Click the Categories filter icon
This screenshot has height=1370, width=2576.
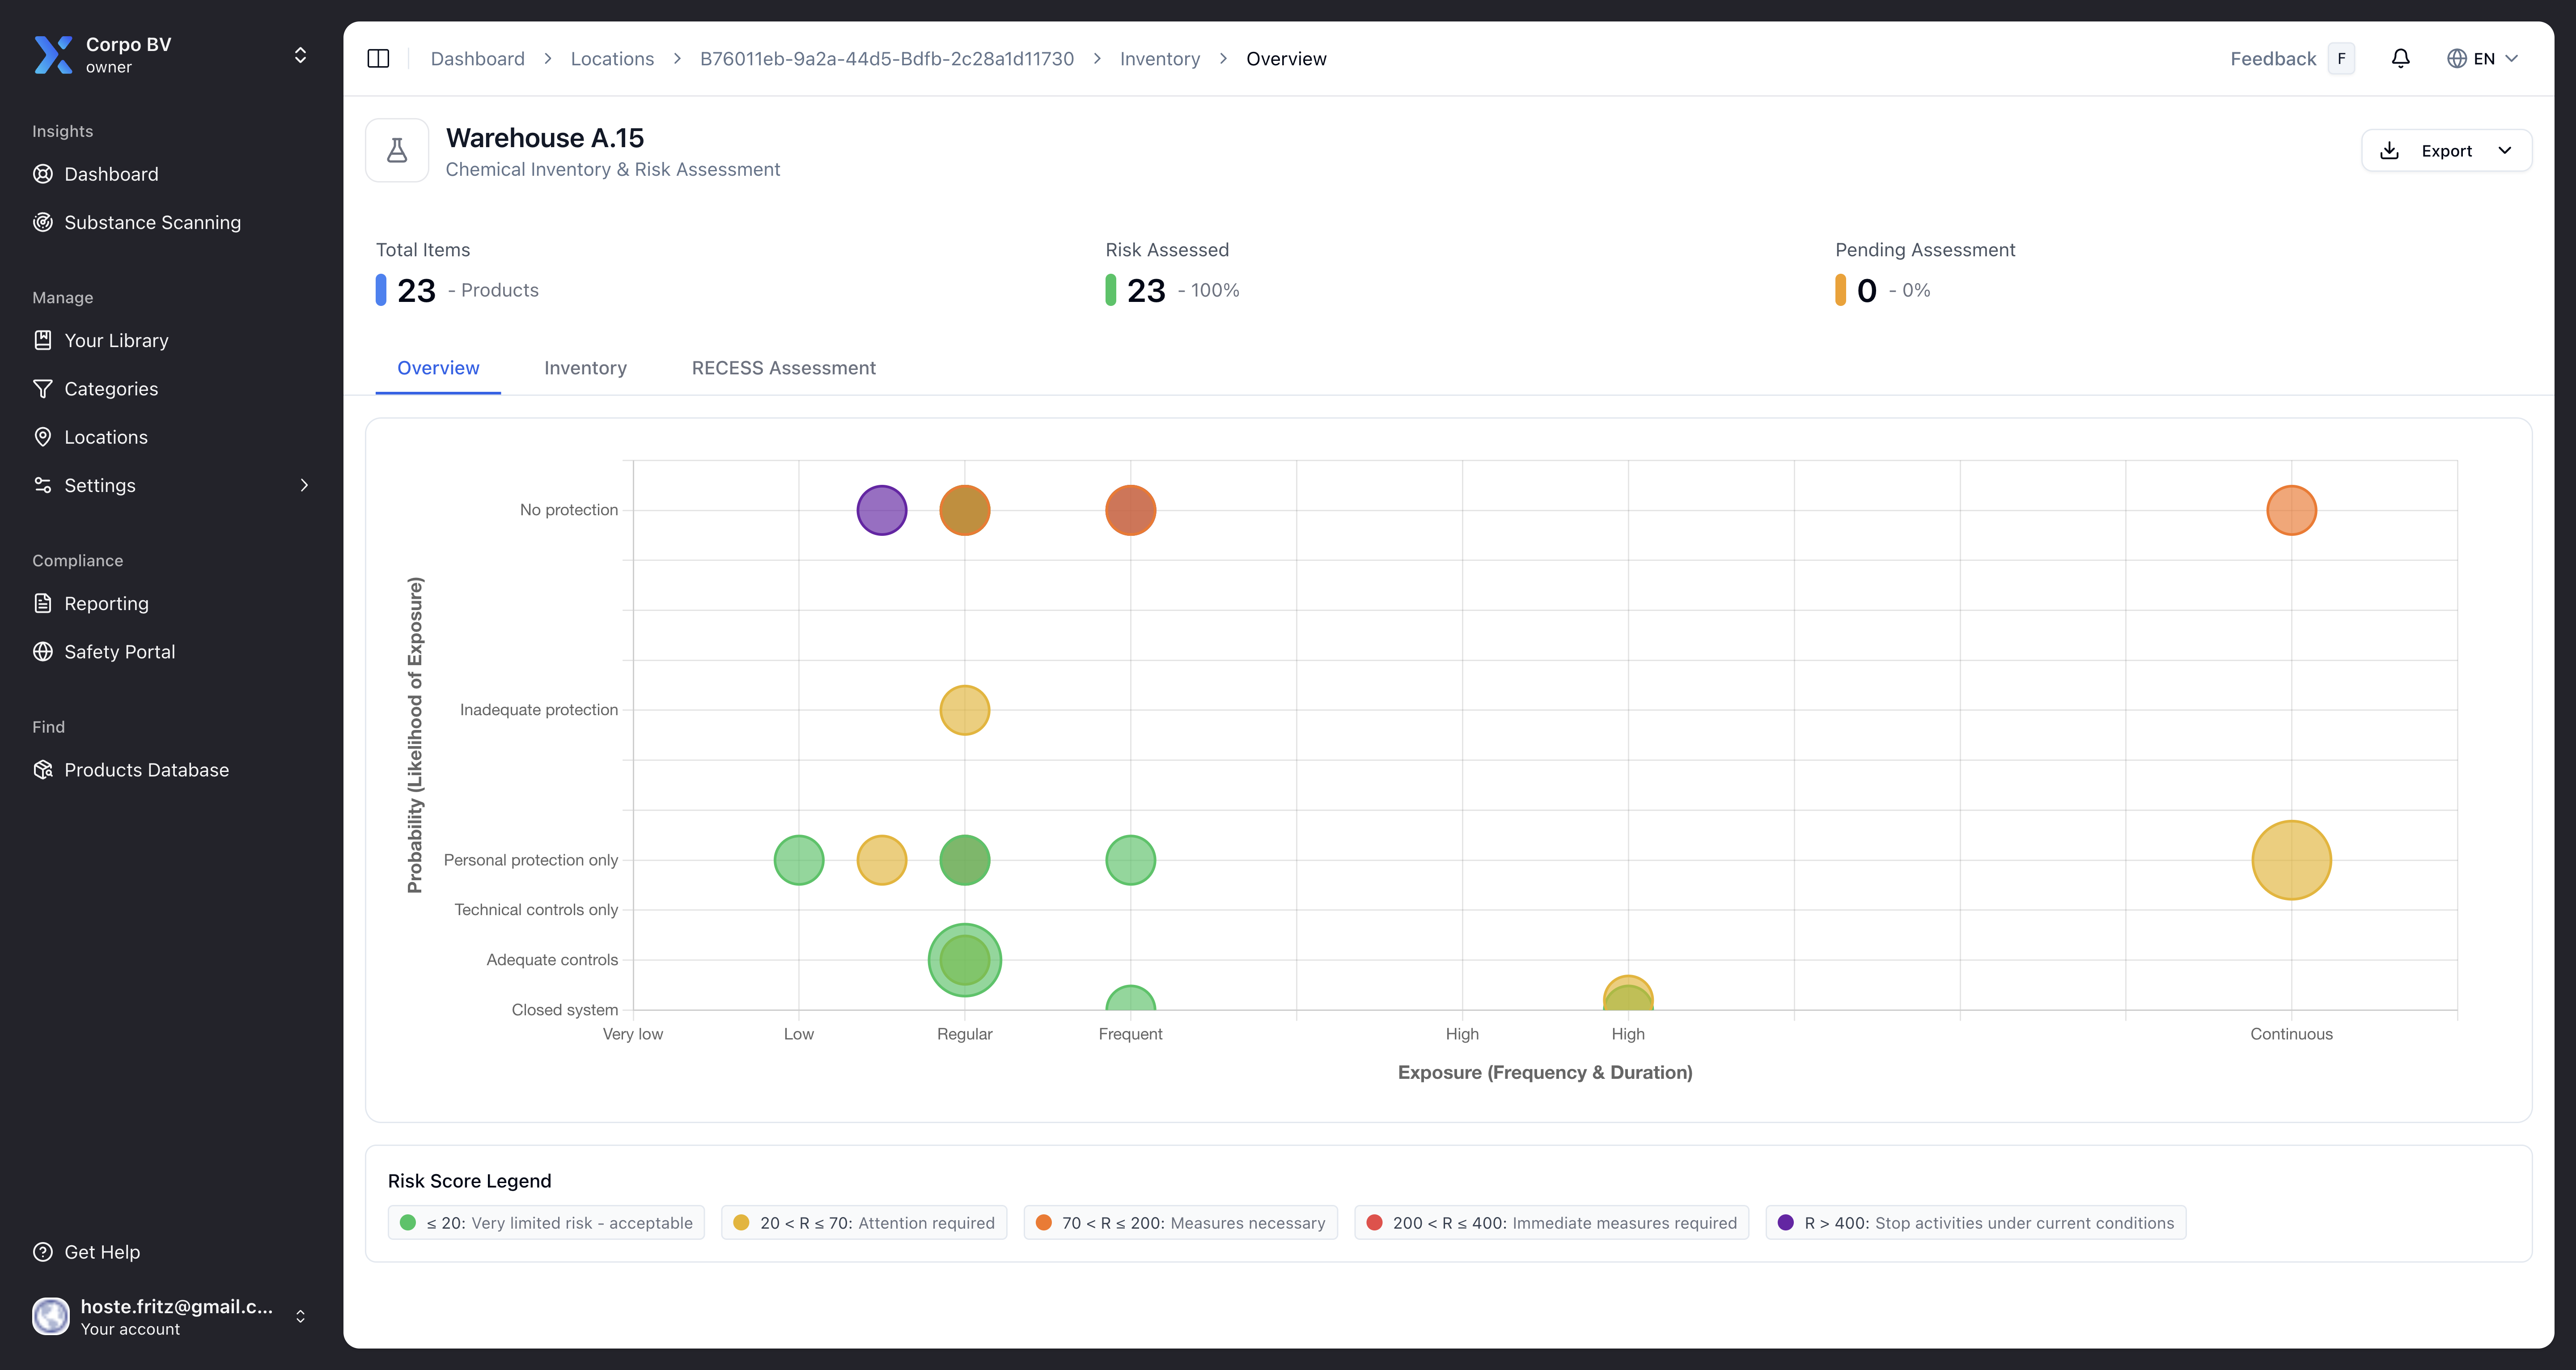[43, 389]
